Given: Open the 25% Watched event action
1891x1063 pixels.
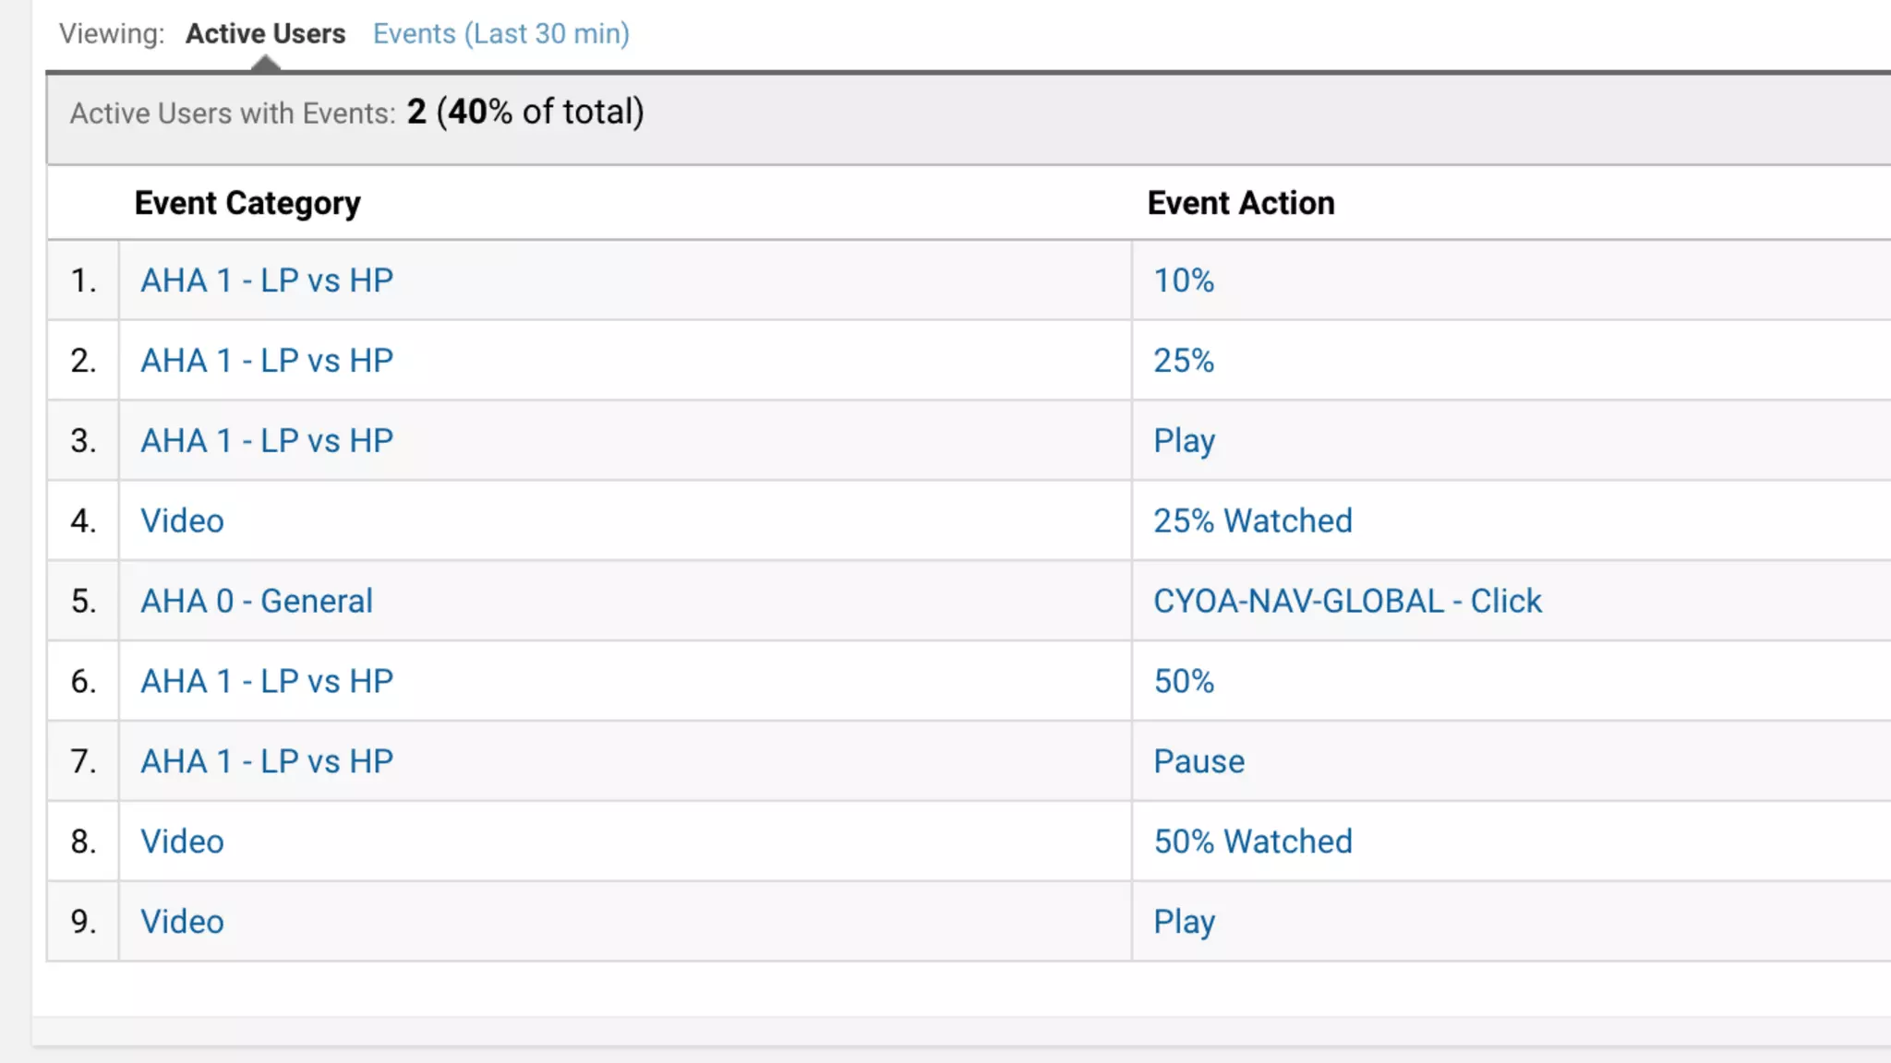Looking at the screenshot, I should 1252,521.
